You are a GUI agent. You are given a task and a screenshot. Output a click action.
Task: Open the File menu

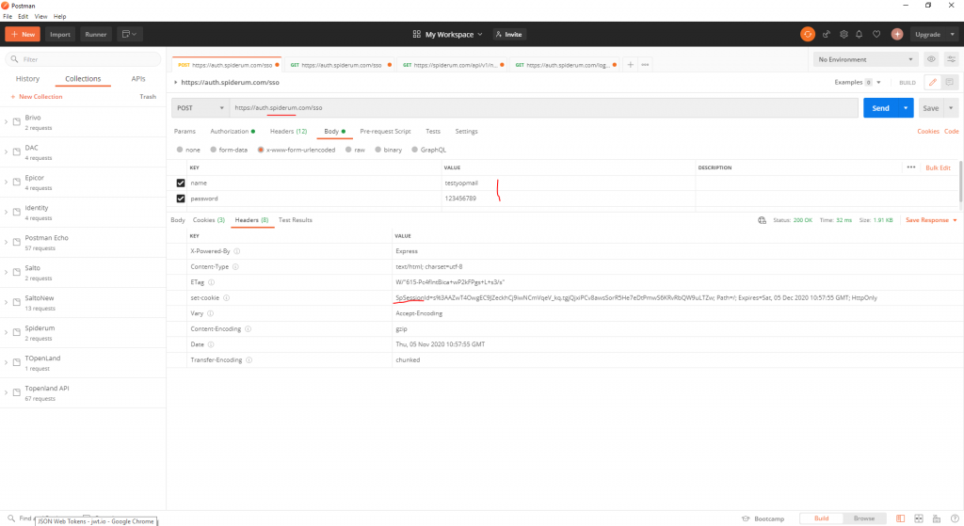tap(8, 17)
